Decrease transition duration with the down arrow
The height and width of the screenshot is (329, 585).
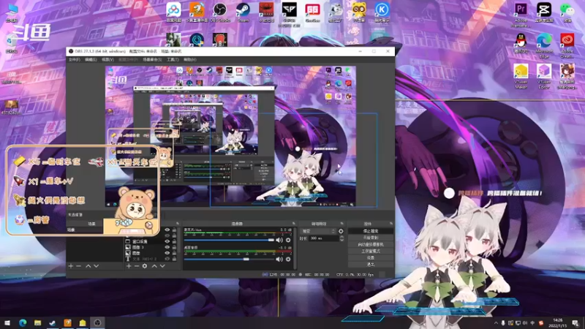coord(341,240)
